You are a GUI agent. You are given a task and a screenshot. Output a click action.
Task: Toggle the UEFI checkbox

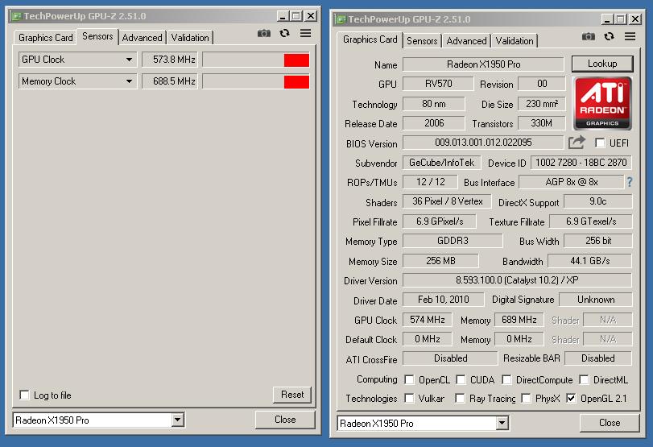point(600,143)
